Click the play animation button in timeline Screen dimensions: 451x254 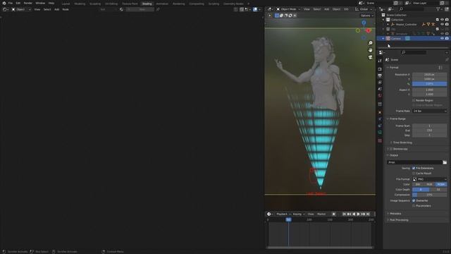[x=359, y=214]
